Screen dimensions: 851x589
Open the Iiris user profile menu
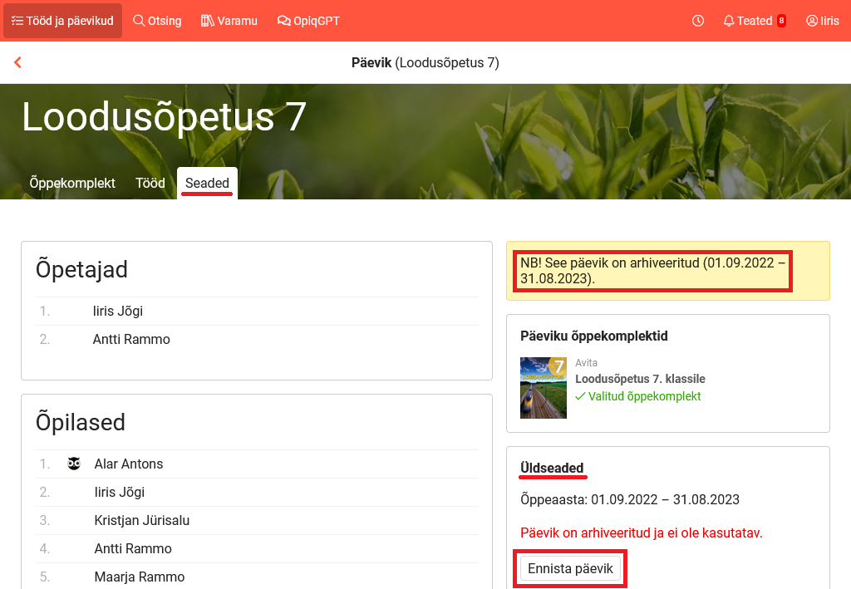click(822, 21)
